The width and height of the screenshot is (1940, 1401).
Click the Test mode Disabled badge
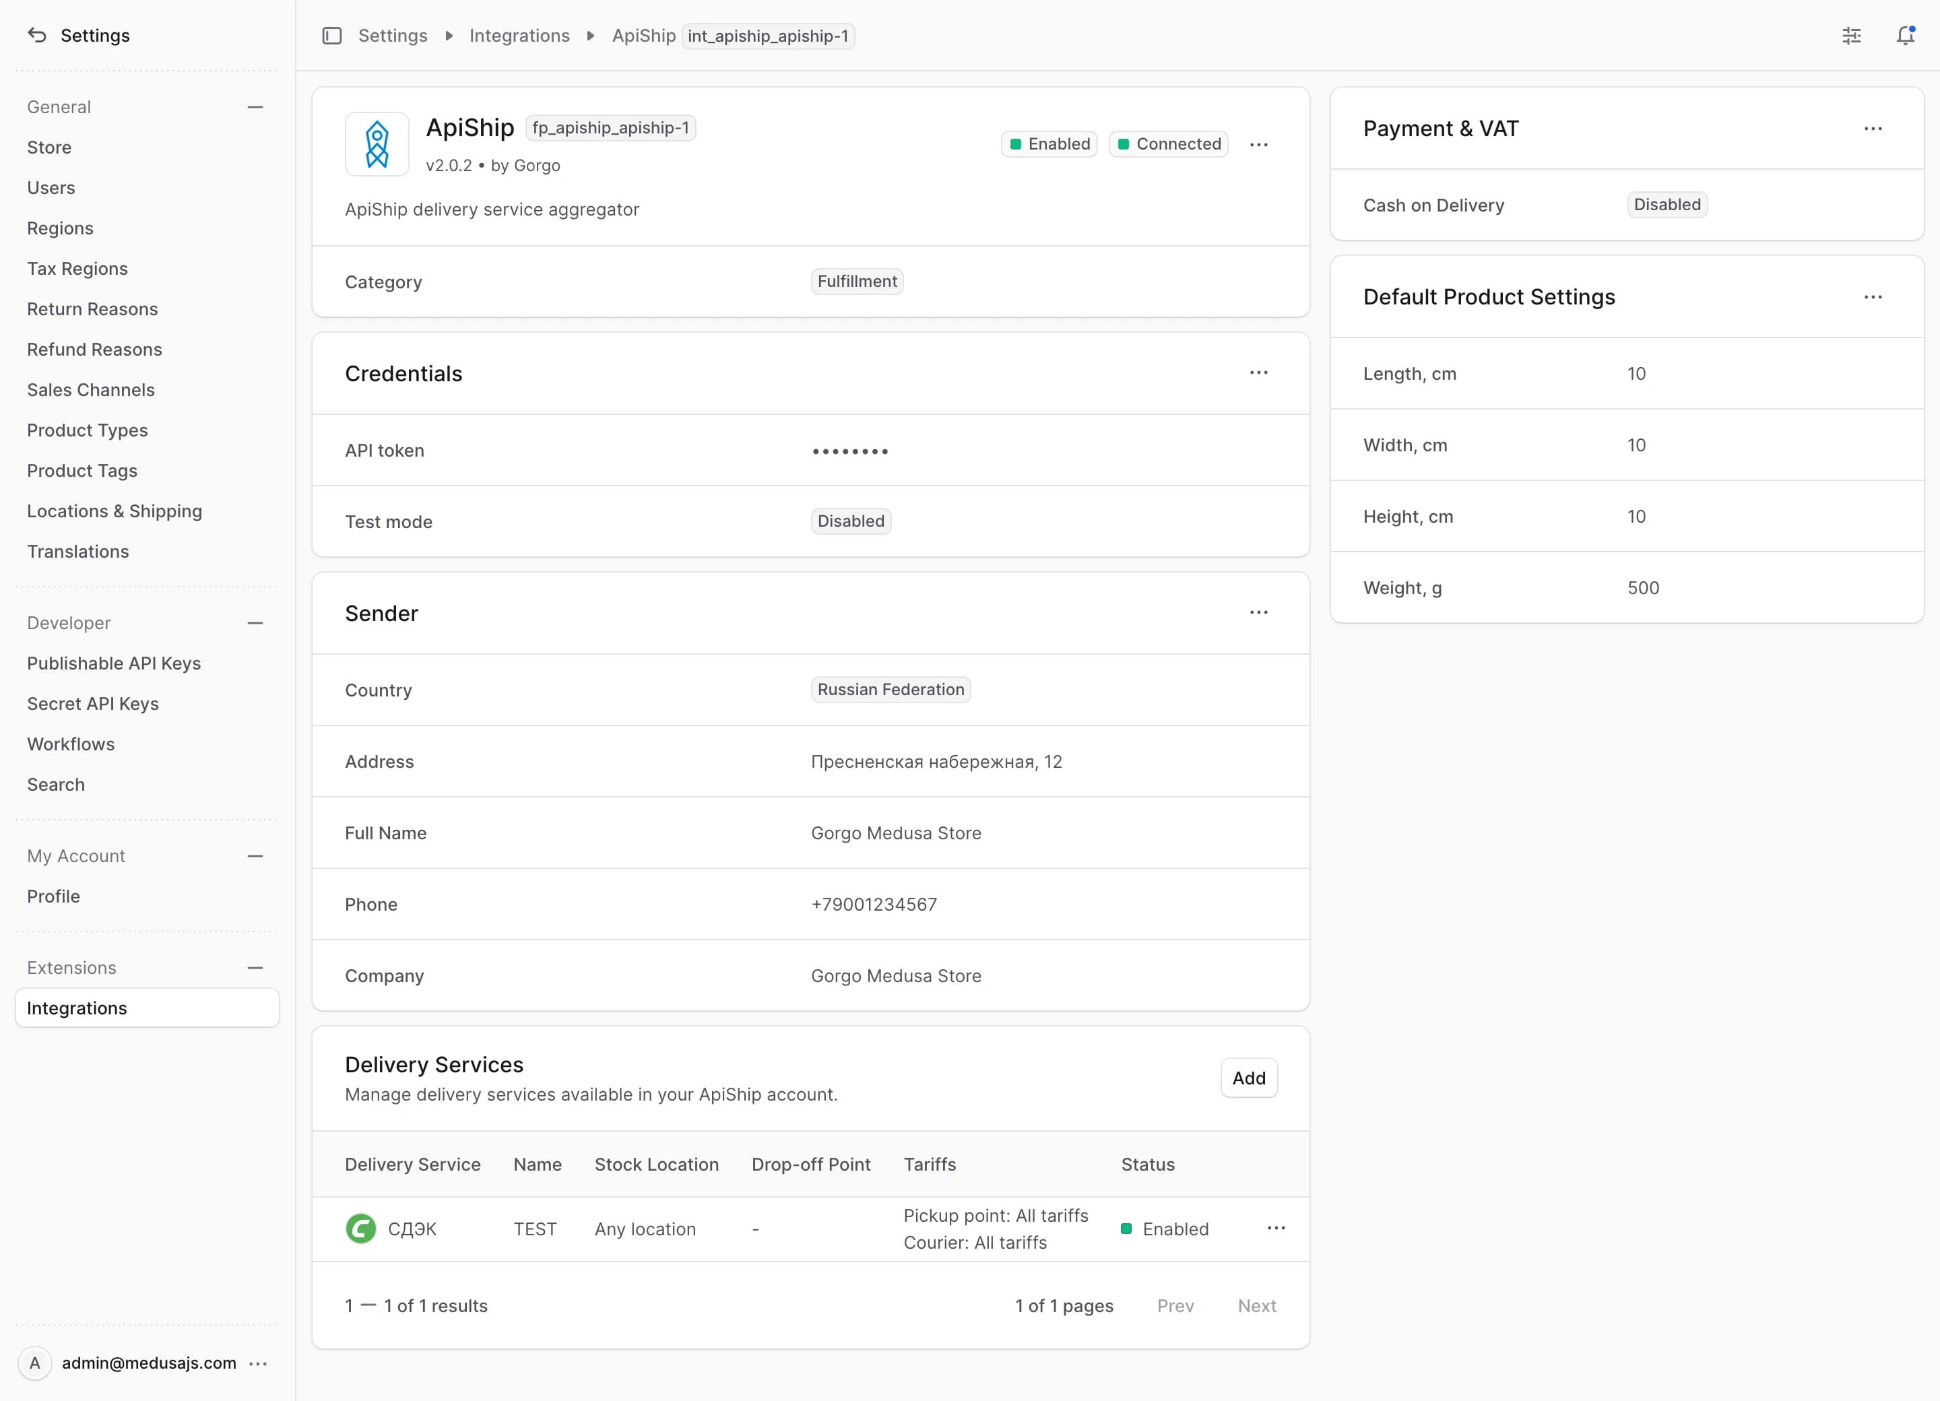click(x=851, y=522)
